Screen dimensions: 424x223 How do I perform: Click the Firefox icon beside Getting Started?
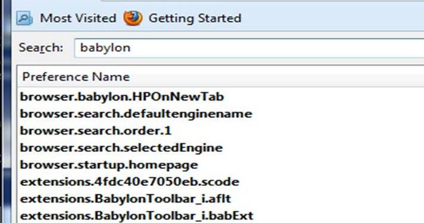[x=133, y=18]
